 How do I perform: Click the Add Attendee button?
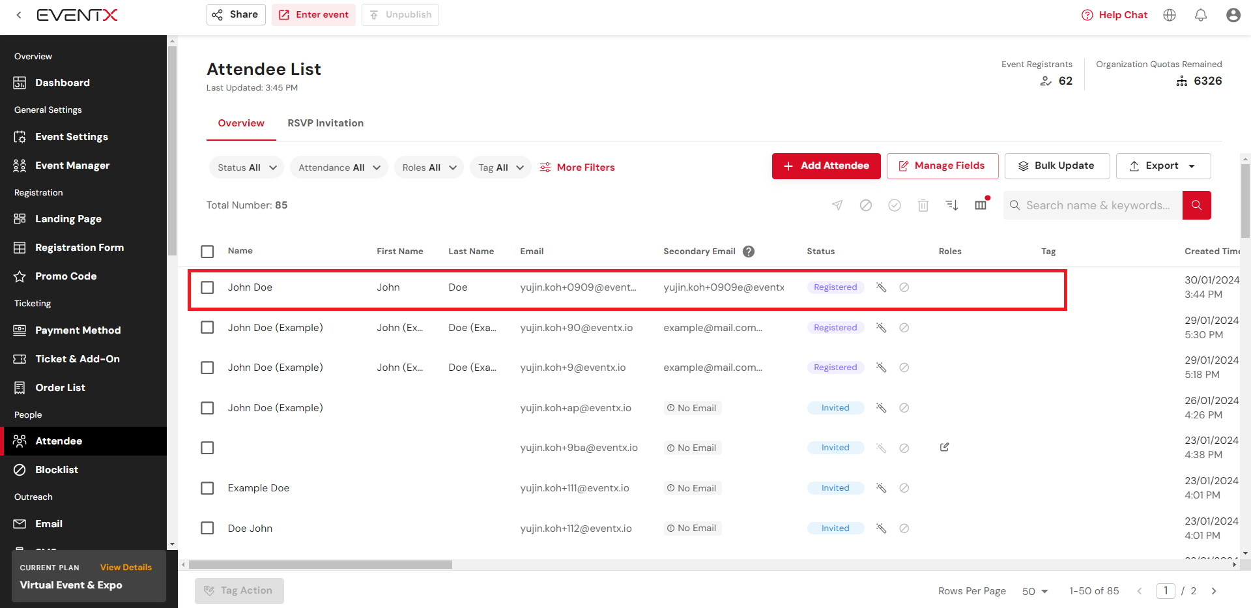pos(826,166)
